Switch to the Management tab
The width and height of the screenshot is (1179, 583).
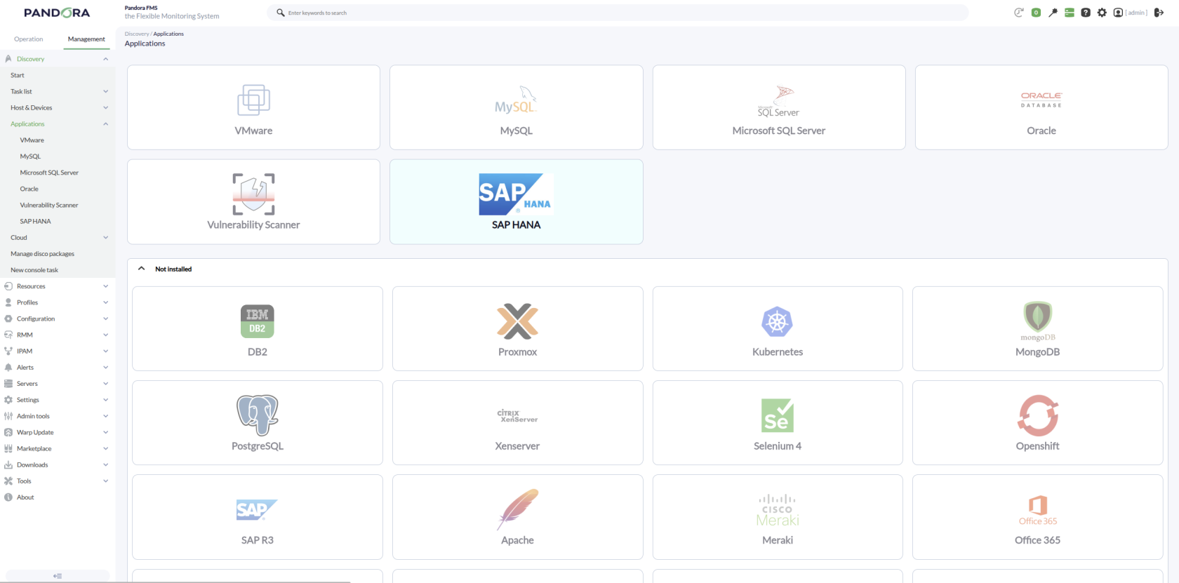coord(86,39)
